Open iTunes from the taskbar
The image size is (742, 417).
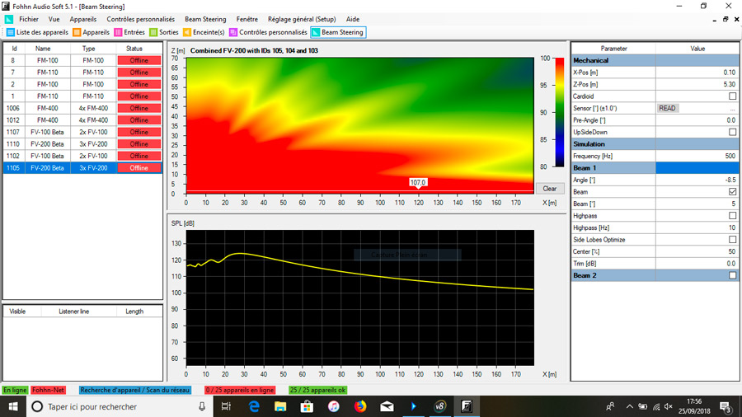[334, 406]
